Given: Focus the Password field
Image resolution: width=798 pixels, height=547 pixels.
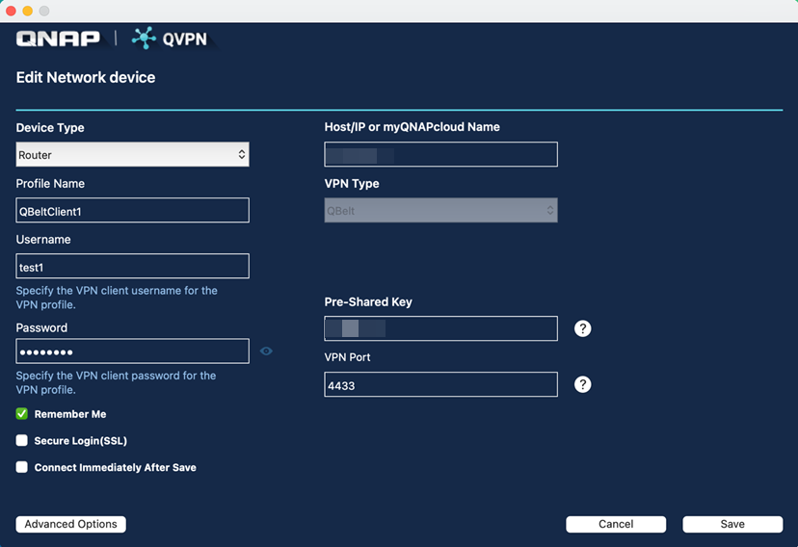Looking at the screenshot, I should pos(132,352).
